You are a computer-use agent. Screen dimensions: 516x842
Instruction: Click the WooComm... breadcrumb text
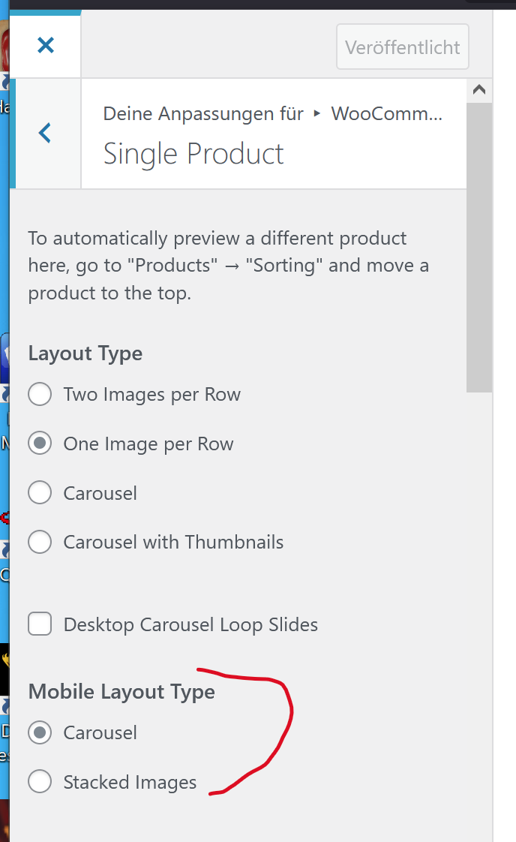[387, 114]
